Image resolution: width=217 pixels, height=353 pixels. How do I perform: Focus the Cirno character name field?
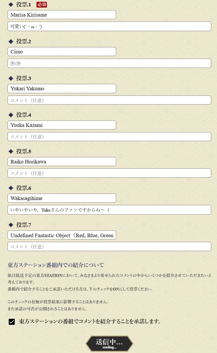point(62,52)
